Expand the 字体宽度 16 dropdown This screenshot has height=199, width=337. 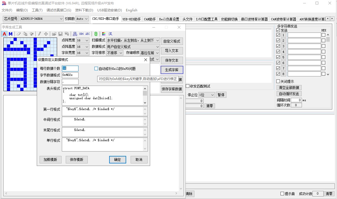point(82,53)
